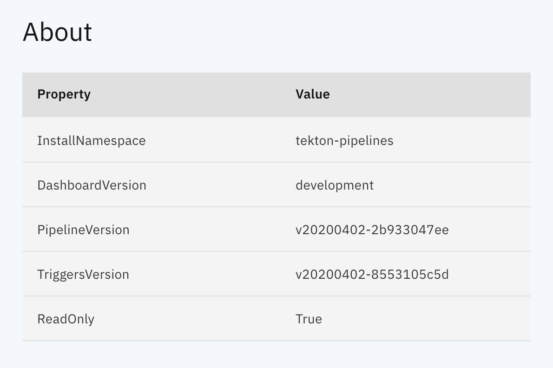Click the DashboardVersion property label

coord(92,185)
